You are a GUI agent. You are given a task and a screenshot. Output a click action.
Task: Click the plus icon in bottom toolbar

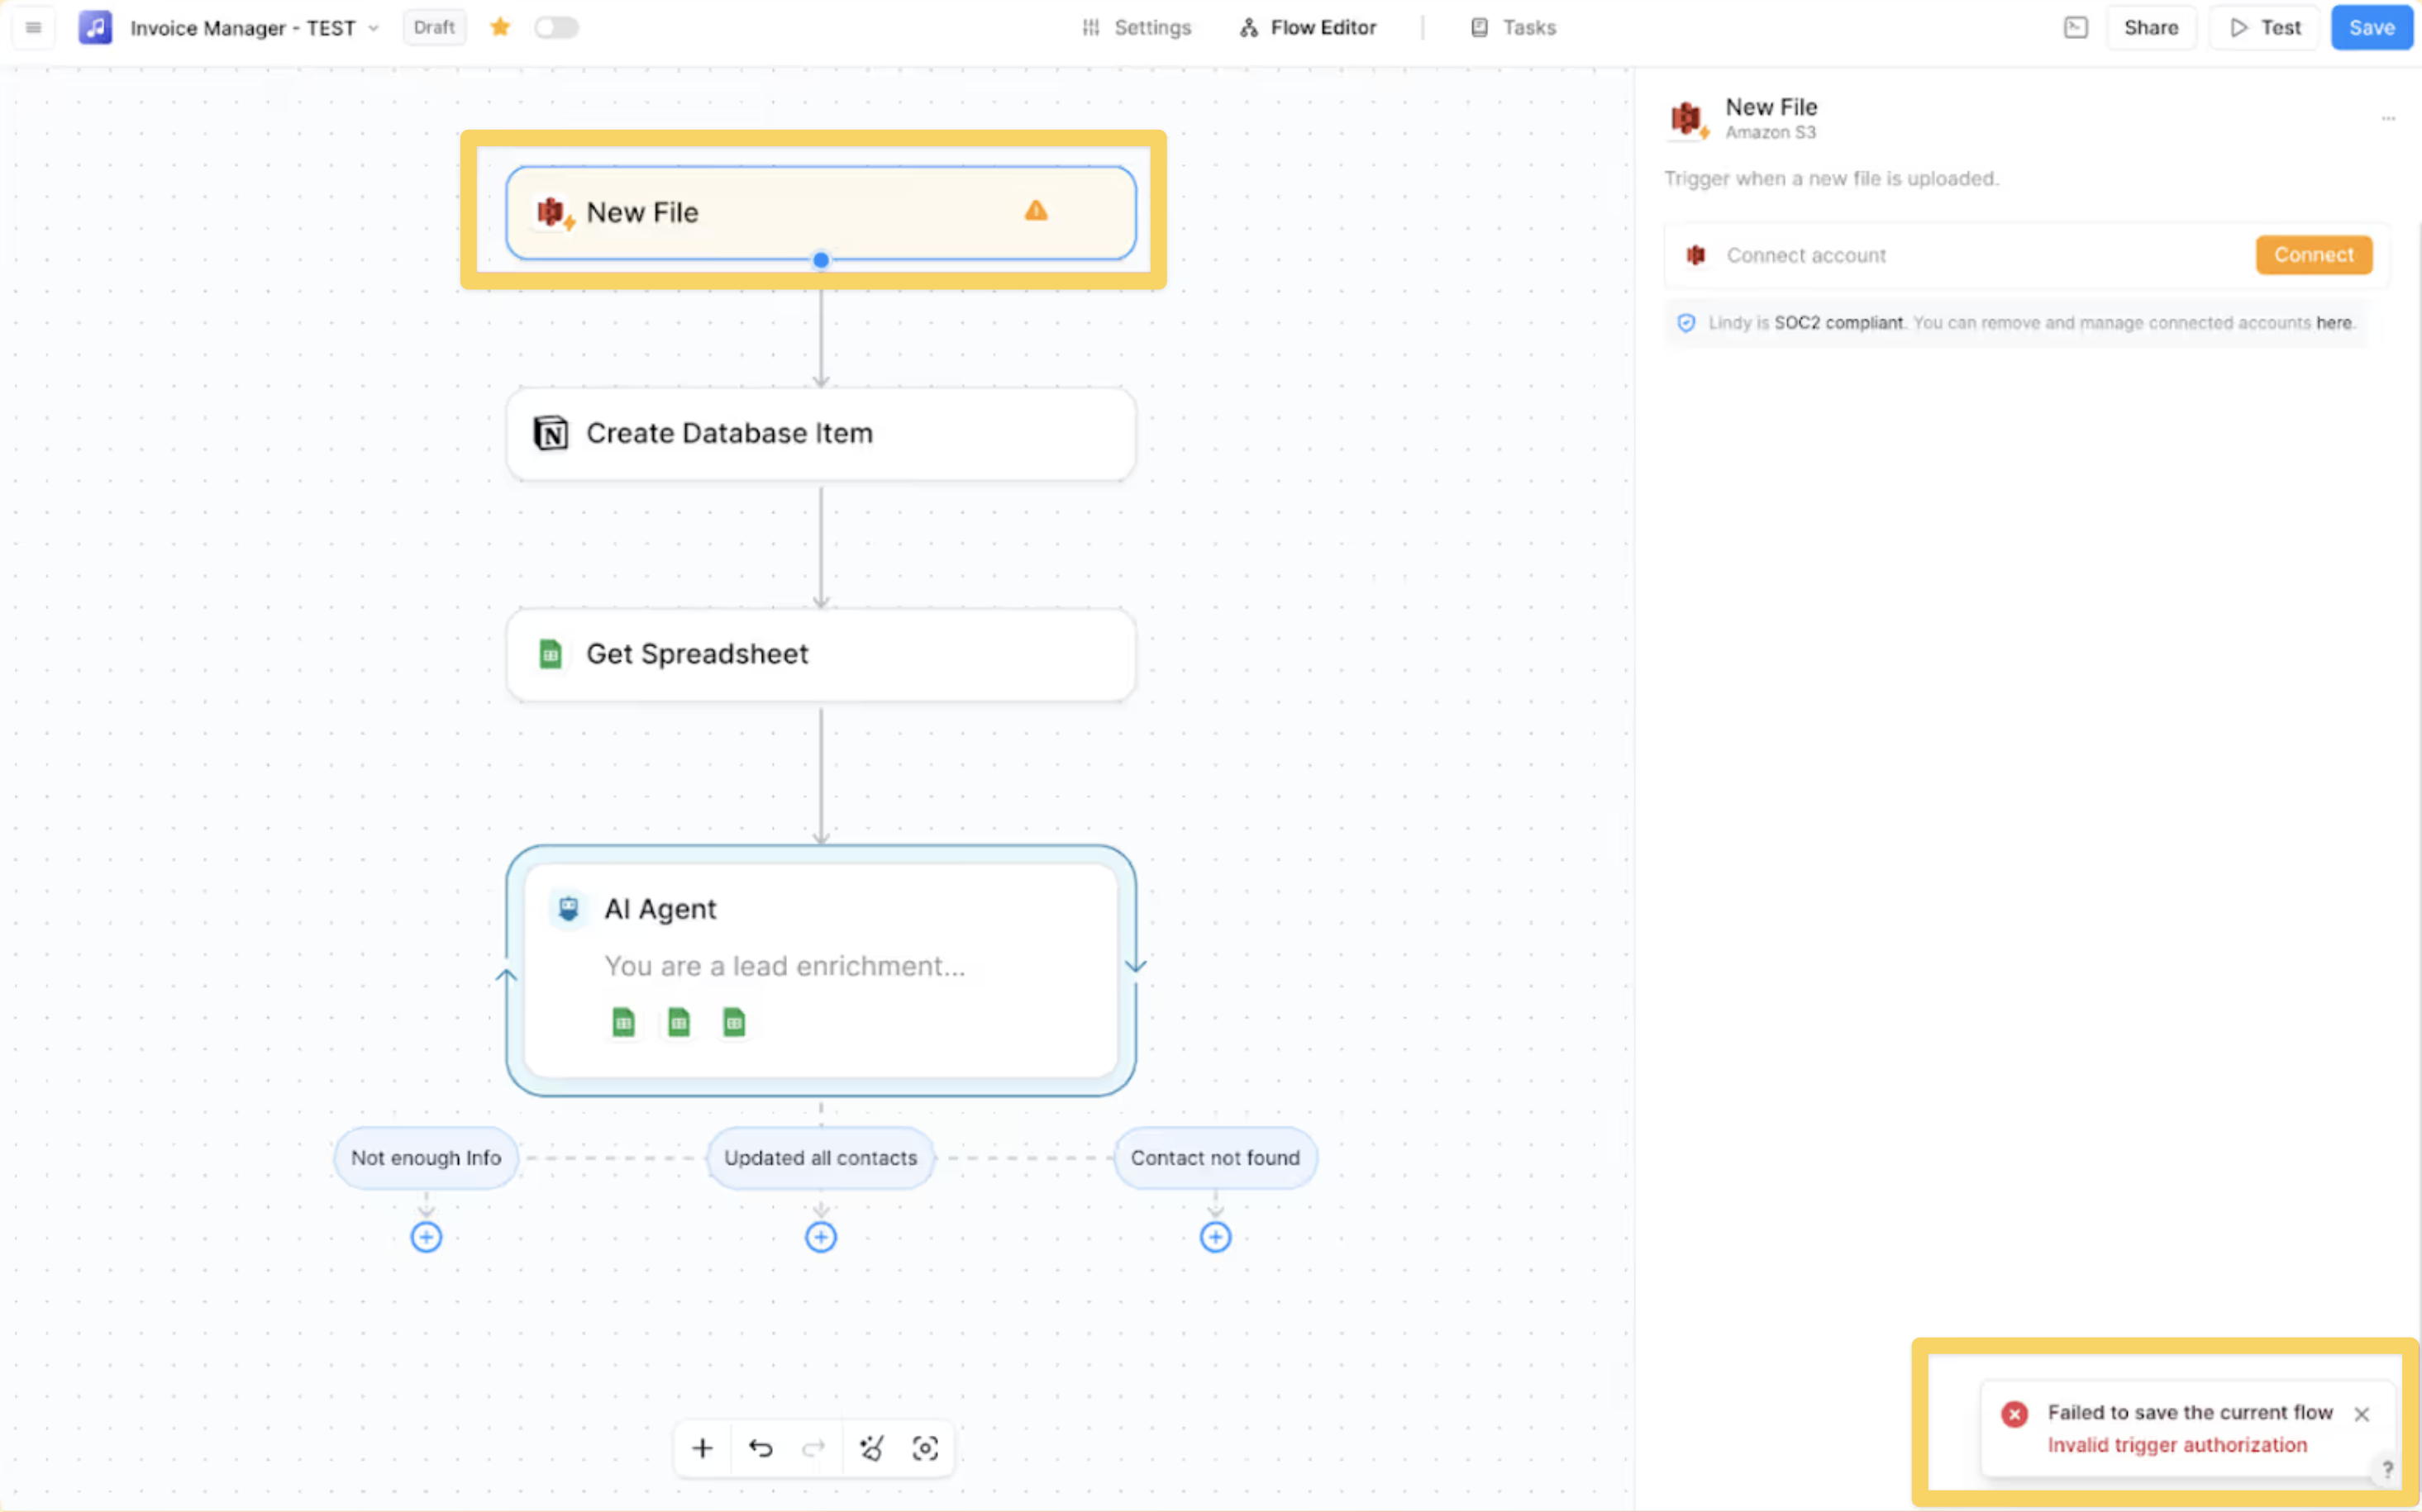pos(703,1448)
